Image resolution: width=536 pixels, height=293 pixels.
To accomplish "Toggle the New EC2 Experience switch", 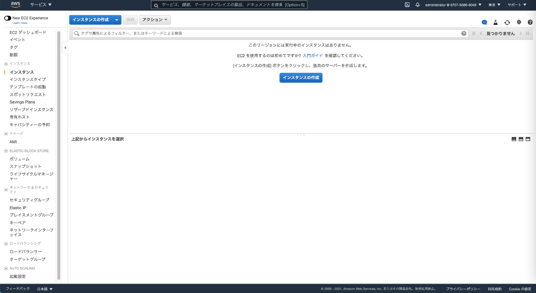I will tap(7, 18).
